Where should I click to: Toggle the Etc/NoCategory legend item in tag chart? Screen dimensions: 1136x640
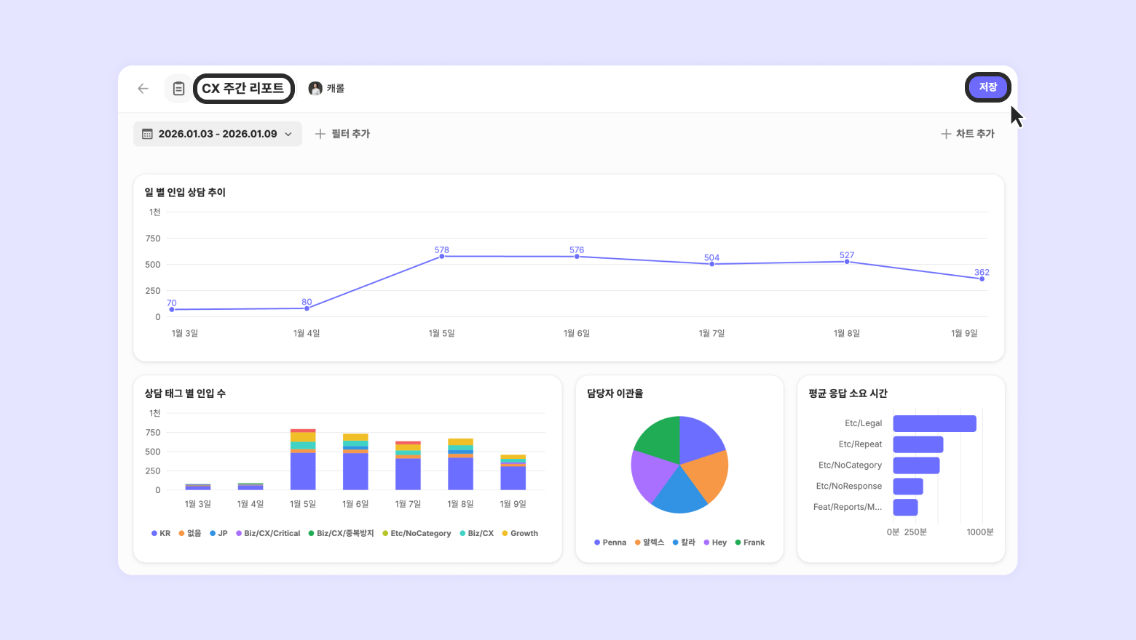point(417,533)
